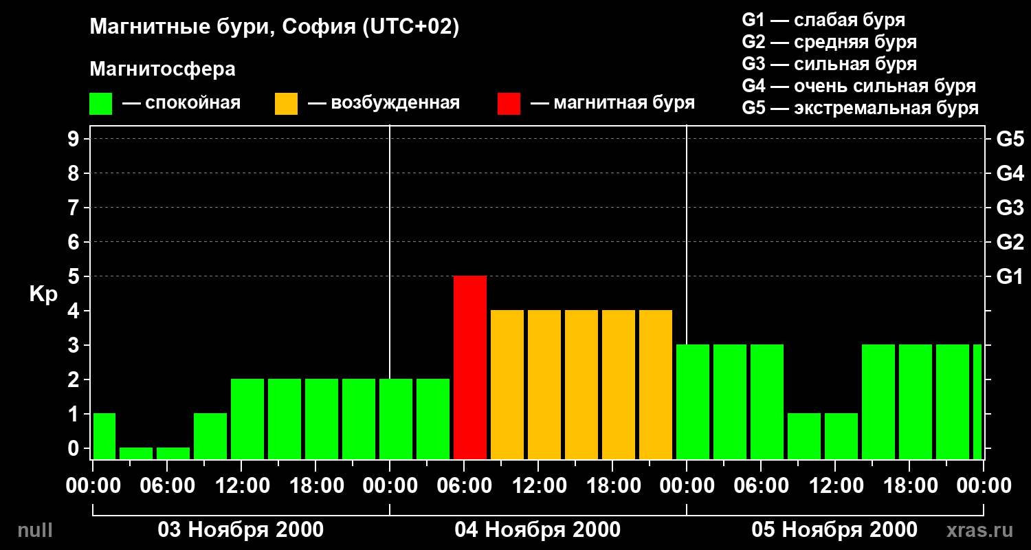Click the right-axis 'G3' label beside the chart
Screen dimensions: 1031x550
point(1010,208)
